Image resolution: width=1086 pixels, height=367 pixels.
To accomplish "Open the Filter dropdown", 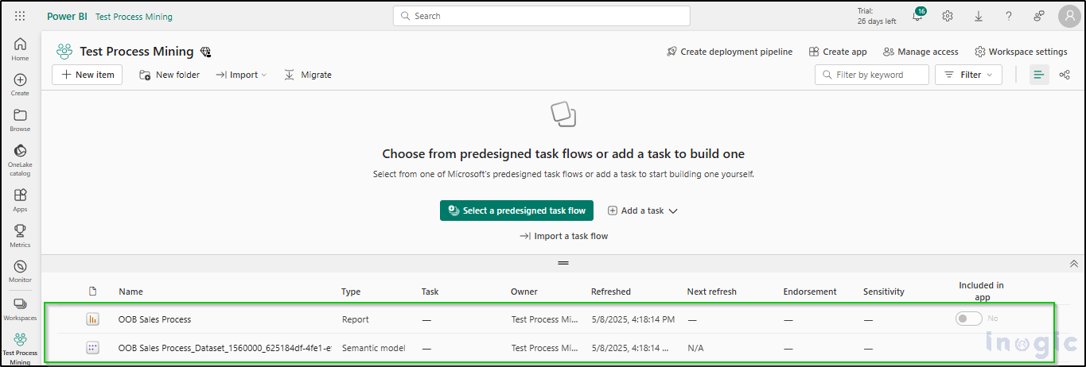I will (968, 75).
